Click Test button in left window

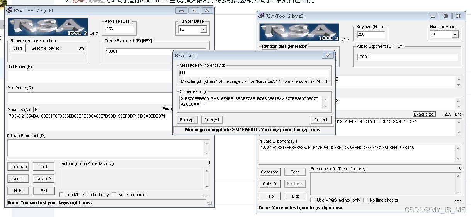(x=43, y=167)
